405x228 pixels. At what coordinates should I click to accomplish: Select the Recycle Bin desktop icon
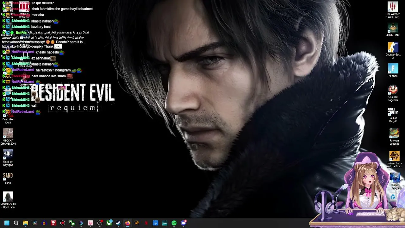click(x=393, y=197)
